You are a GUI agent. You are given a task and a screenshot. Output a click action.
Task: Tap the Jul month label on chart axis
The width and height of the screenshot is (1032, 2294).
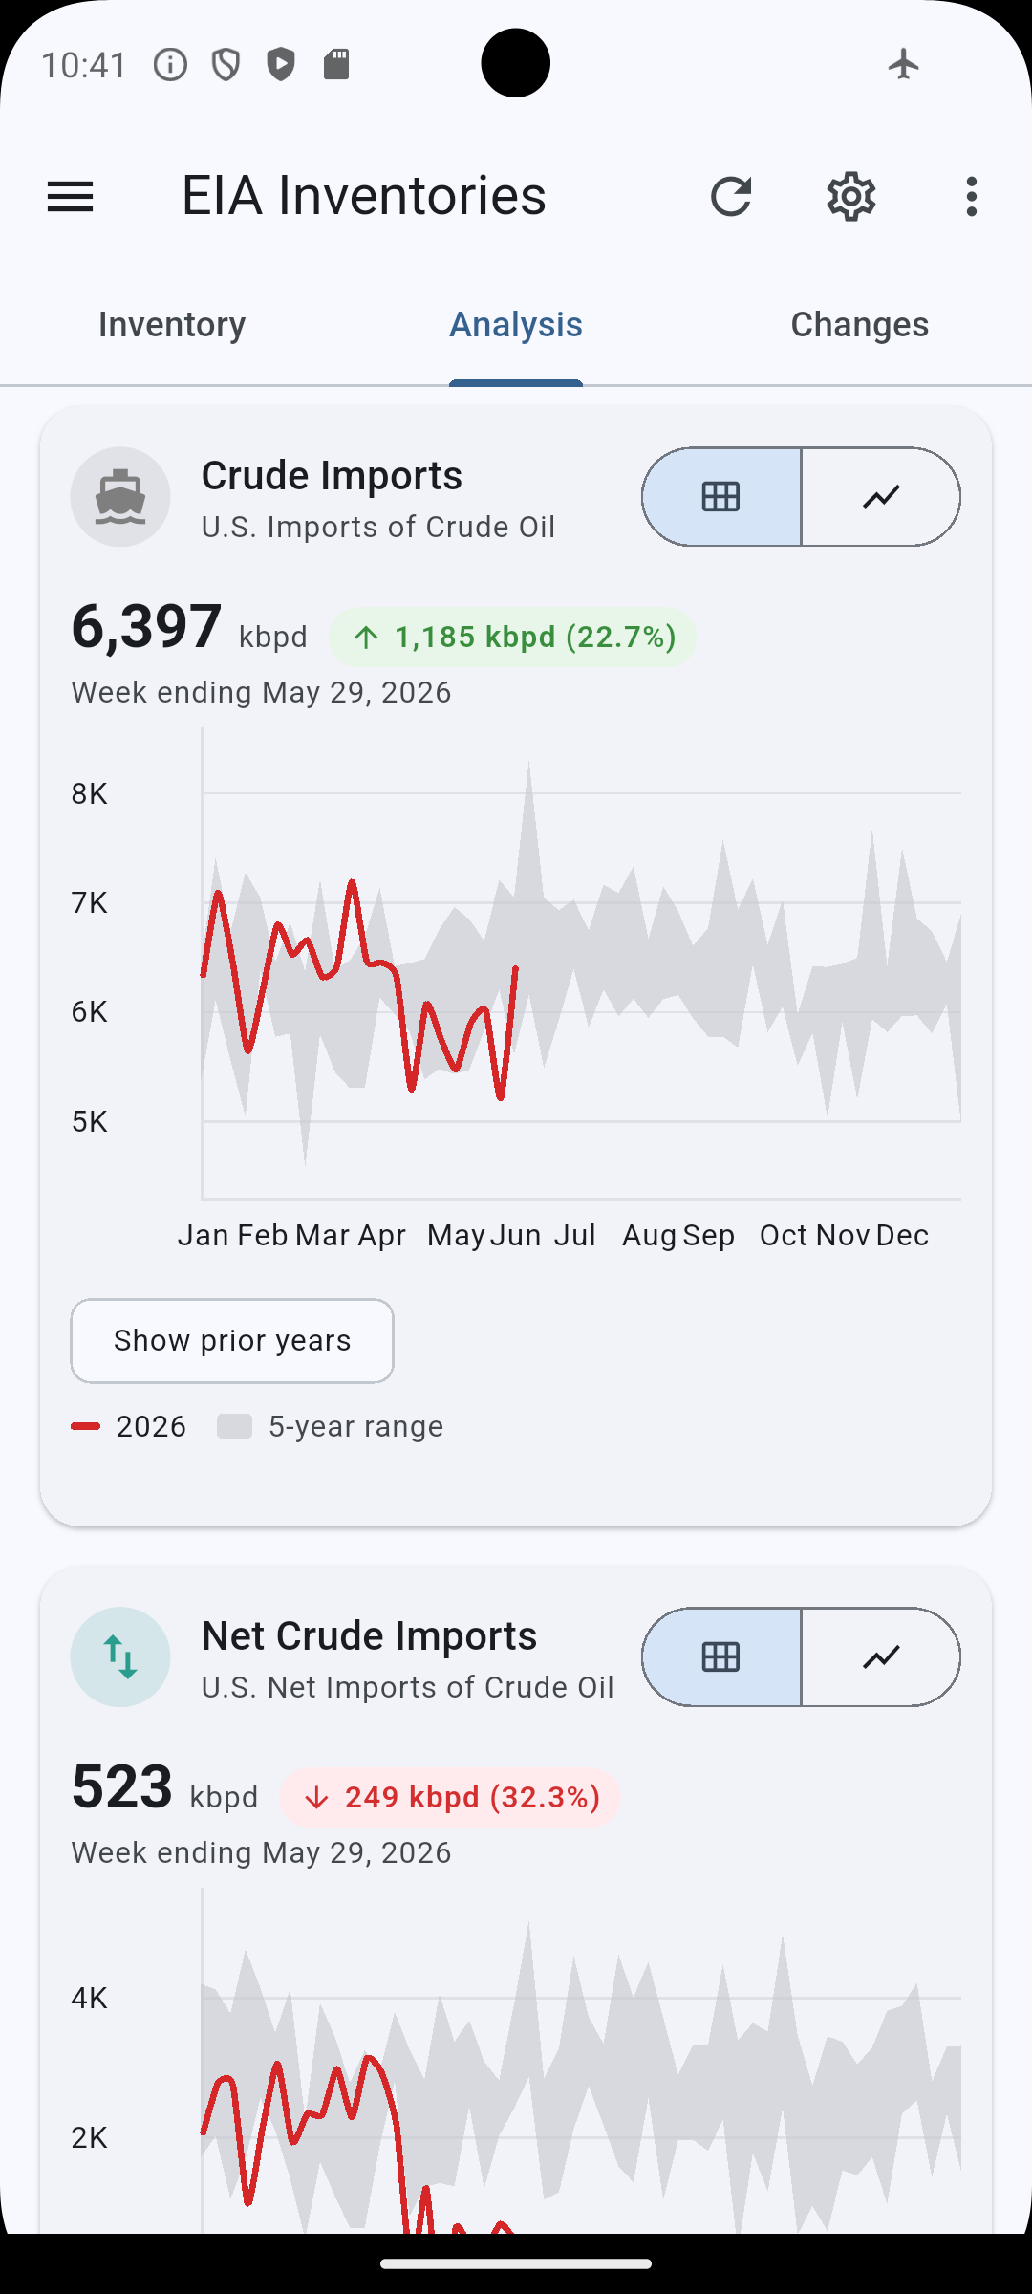pyautogui.click(x=575, y=1235)
